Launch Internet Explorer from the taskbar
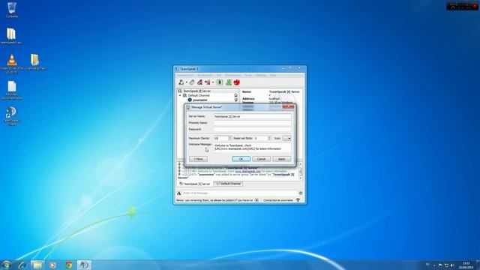Screen dimensions: 480x270 click(22, 265)
